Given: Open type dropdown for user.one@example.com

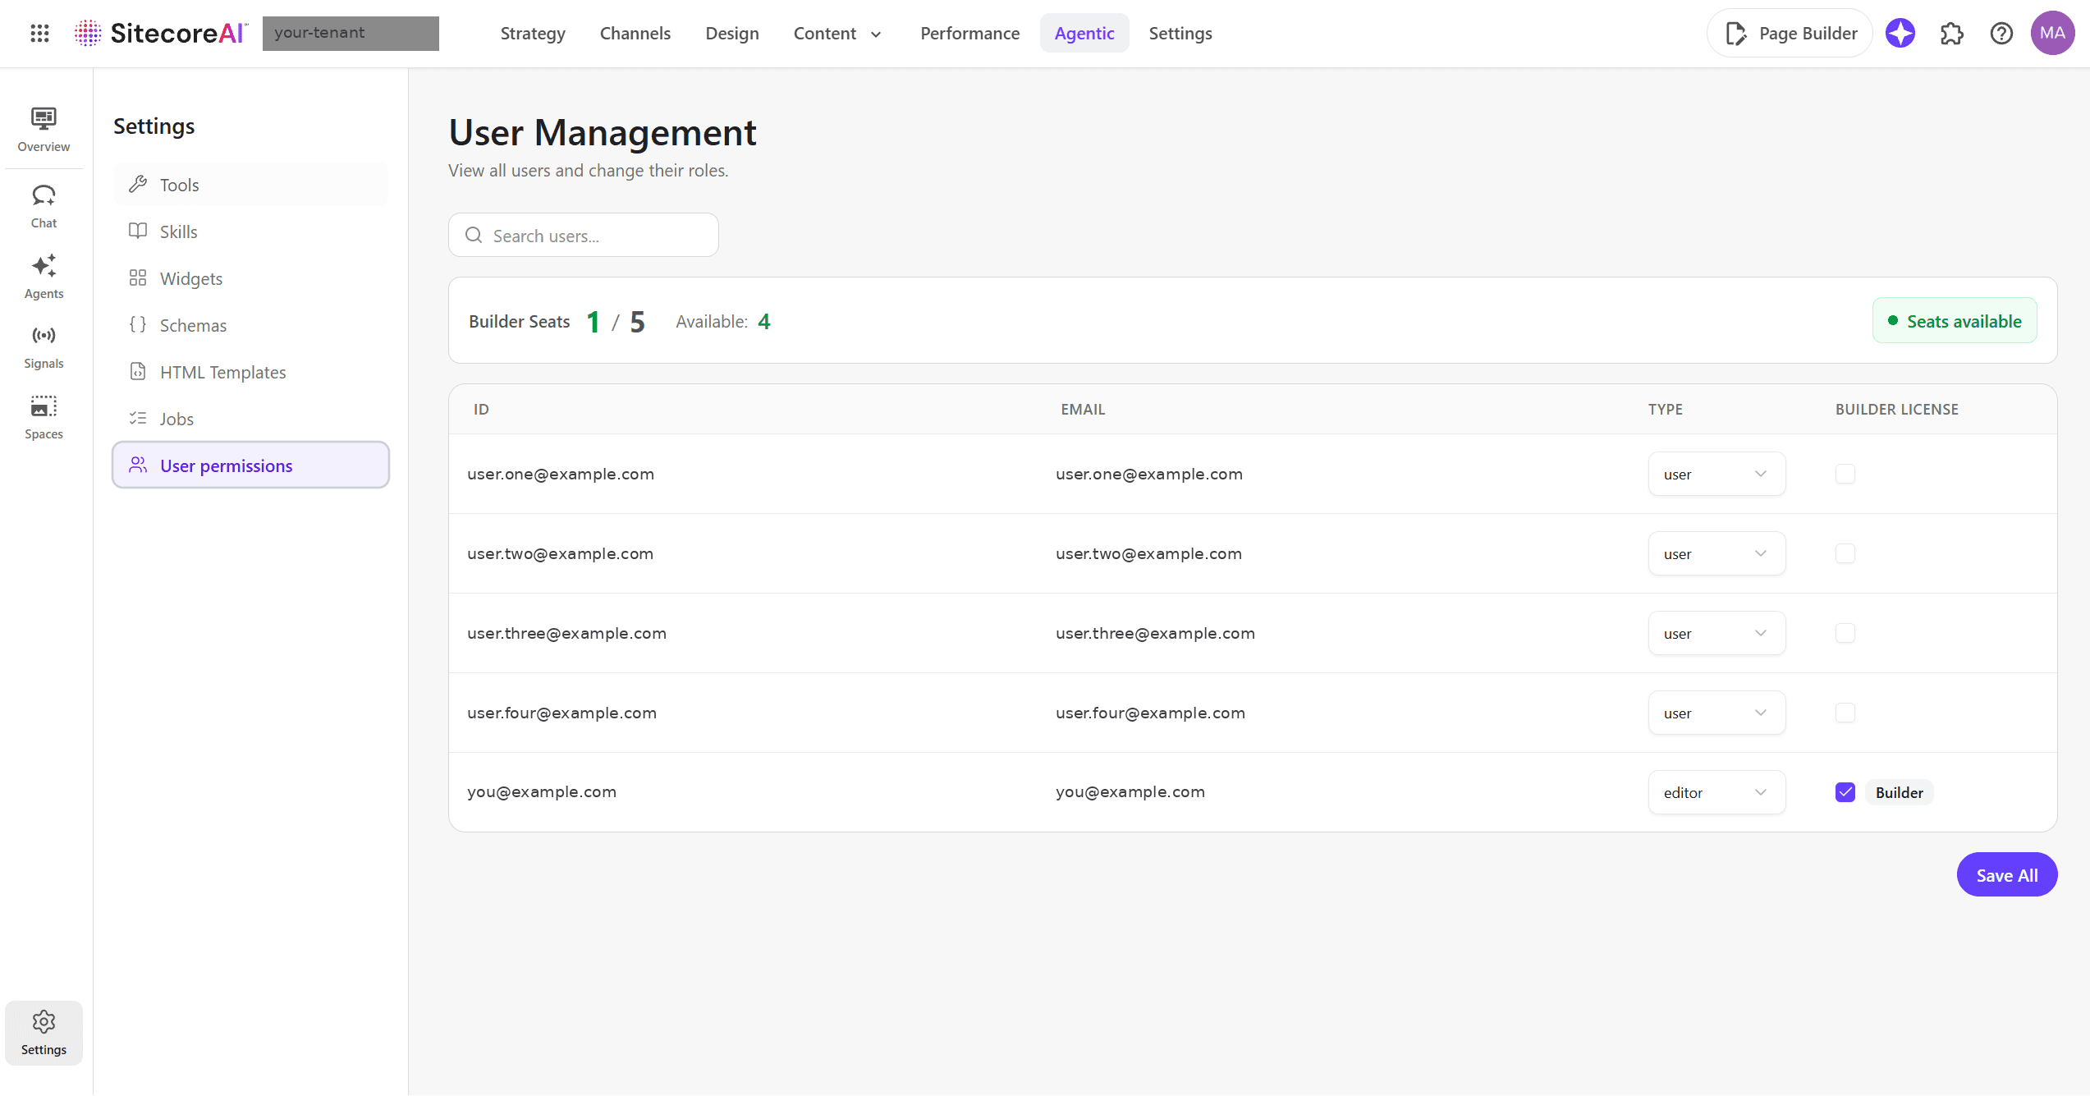Looking at the screenshot, I should click(1716, 474).
